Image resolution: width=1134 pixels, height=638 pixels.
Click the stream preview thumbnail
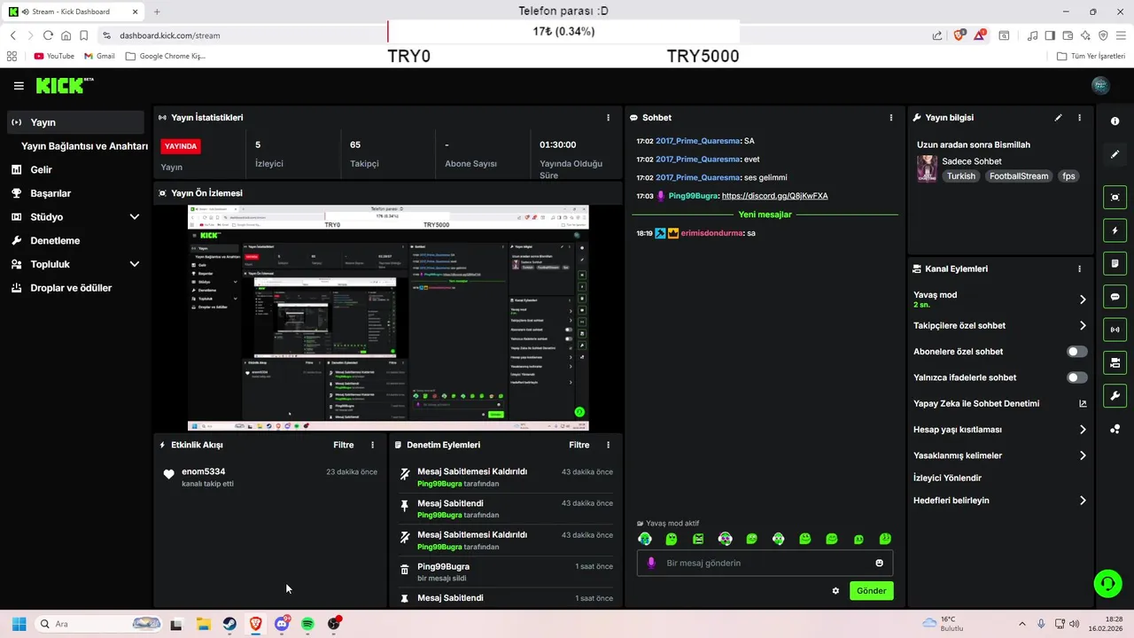tap(388, 318)
